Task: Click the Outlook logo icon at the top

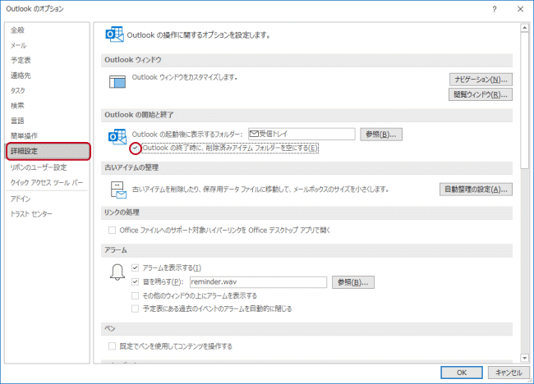Action: (114, 34)
